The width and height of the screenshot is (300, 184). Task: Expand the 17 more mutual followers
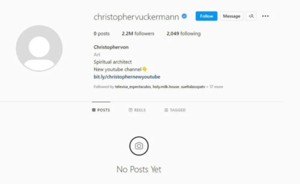pos(216,87)
